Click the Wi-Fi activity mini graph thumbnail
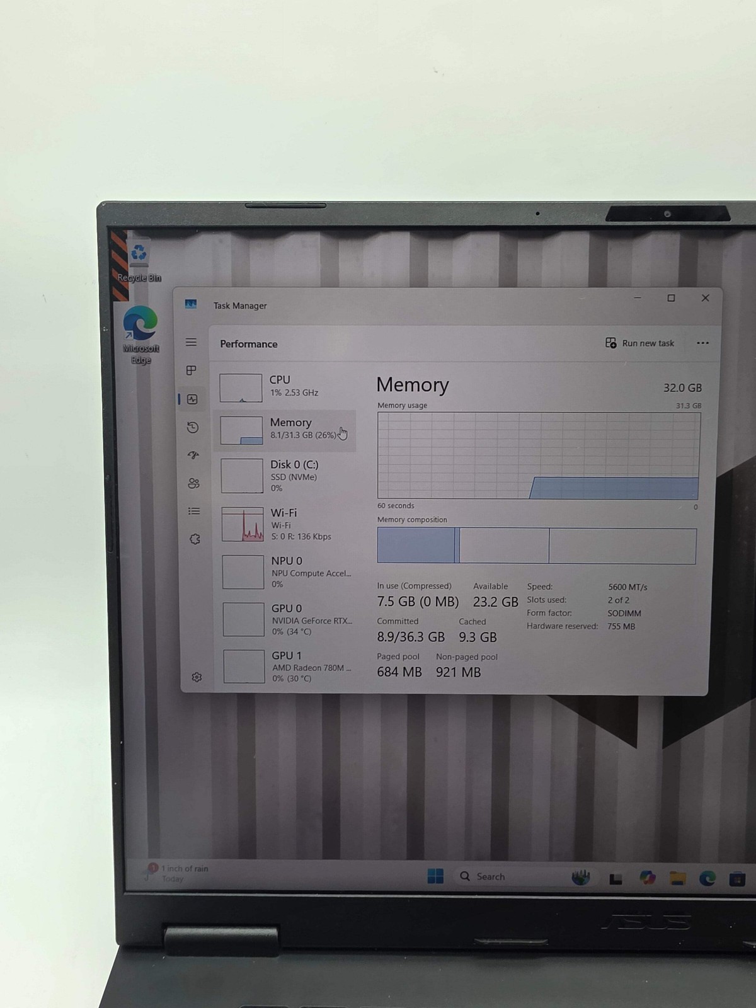 click(x=243, y=524)
